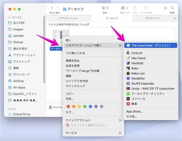Open Doc401_リライト in the sidebar
Viewport: 182px width, 141px height.
click(x=25, y=94)
